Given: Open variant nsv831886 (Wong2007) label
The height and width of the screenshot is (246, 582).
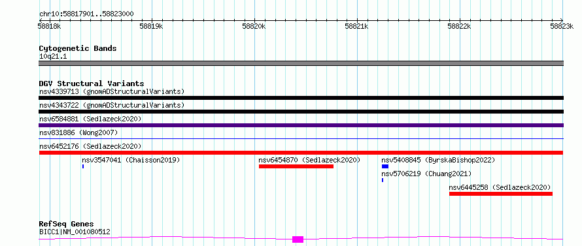Looking at the screenshot, I should click(x=78, y=132).
